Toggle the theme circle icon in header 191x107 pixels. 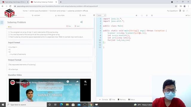pos(184,11)
